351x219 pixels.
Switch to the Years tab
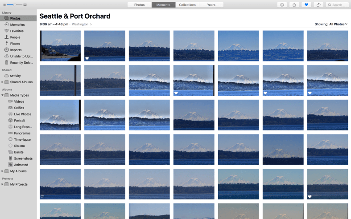coord(211,5)
